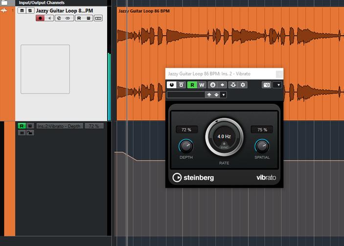
Task: Open the preset browser dropdown arrow
Action: pyautogui.click(x=224, y=95)
